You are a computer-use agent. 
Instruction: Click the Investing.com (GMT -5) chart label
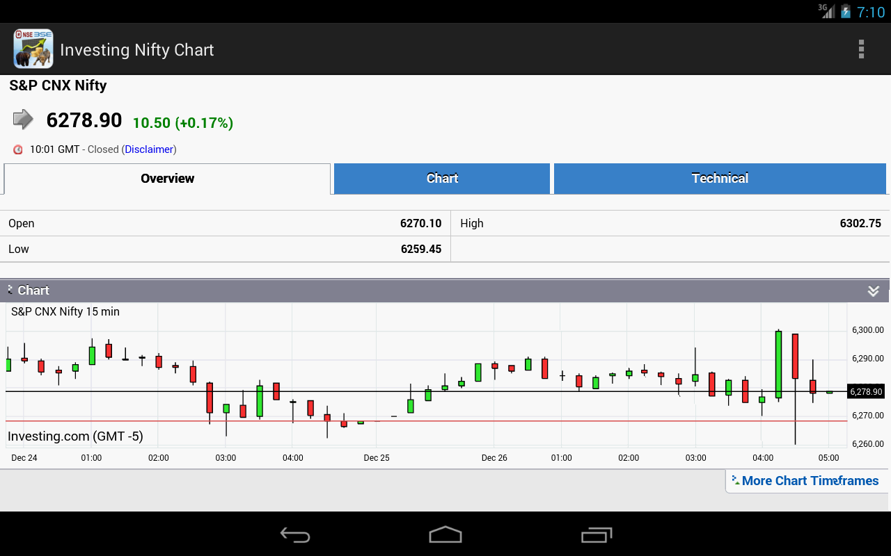[75, 436]
